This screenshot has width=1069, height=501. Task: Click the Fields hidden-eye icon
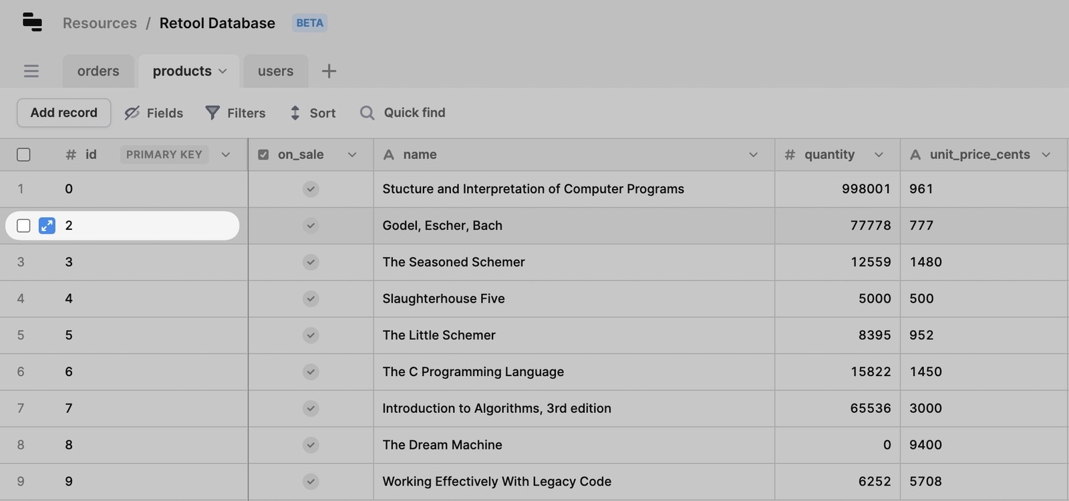coord(132,113)
